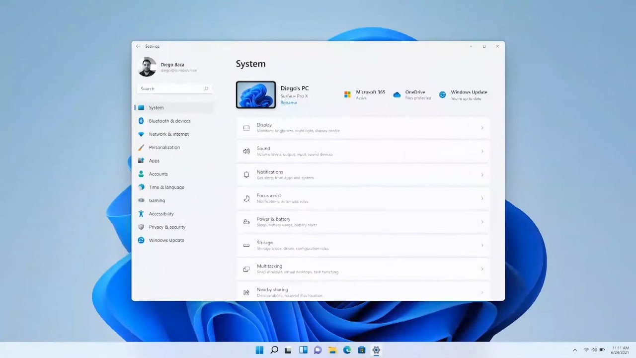Viewport: 636px width, 358px height.
Task: Show hidden system tray icons
Action: click(x=575, y=350)
